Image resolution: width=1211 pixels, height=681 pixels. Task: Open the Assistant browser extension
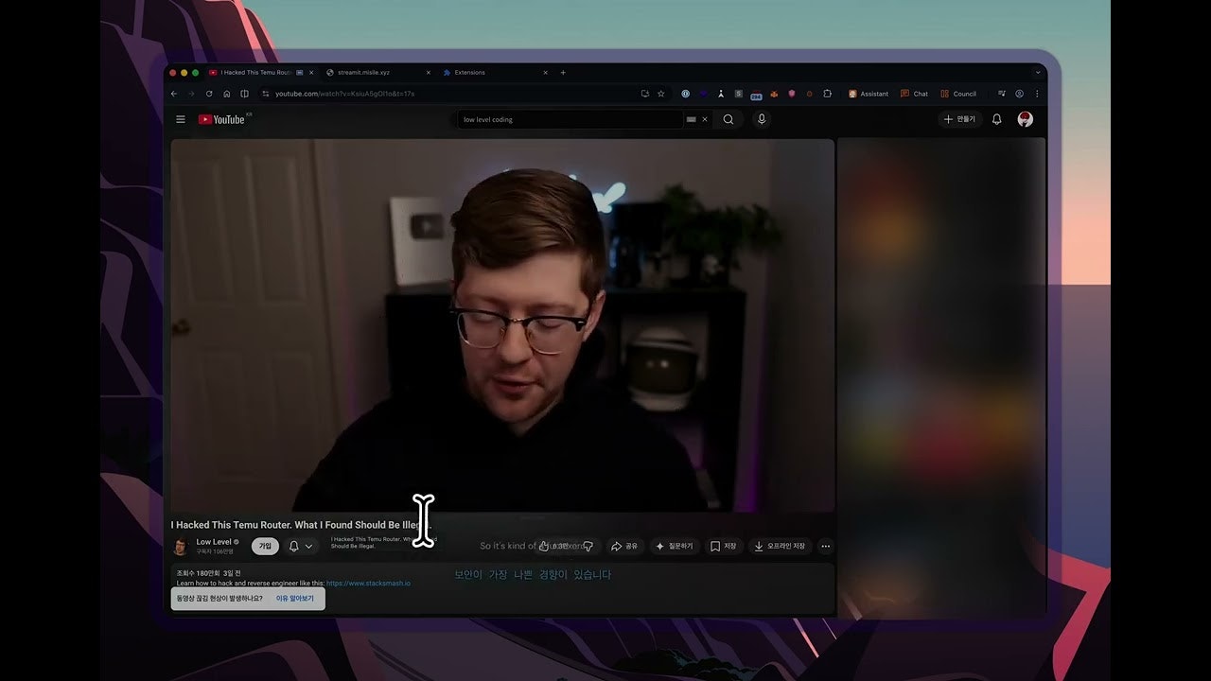[870, 94]
